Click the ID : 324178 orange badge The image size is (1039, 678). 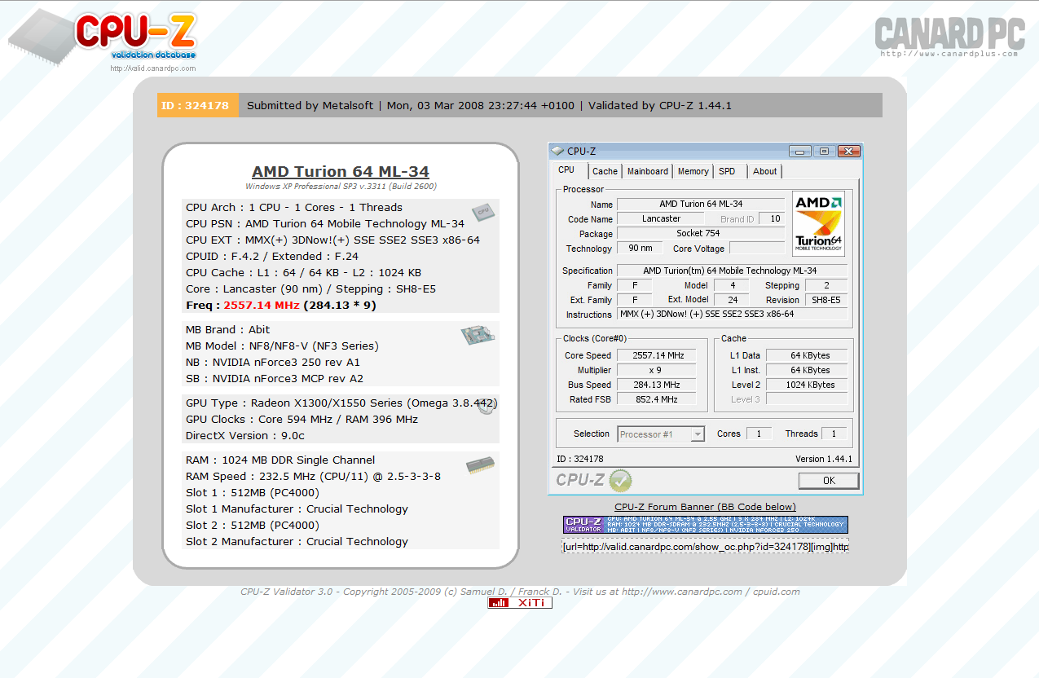198,105
